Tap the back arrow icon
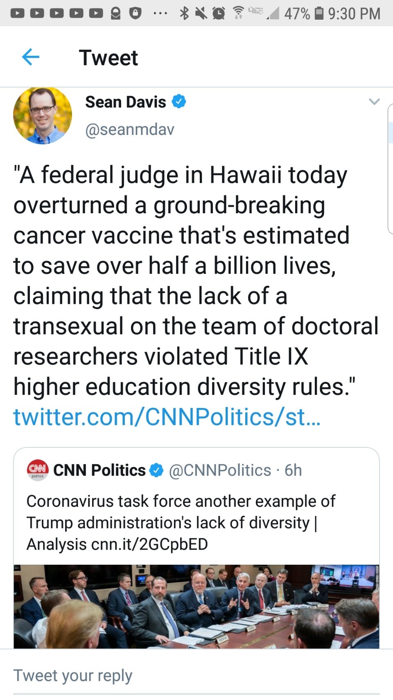393x700 pixels. (31, 57)
